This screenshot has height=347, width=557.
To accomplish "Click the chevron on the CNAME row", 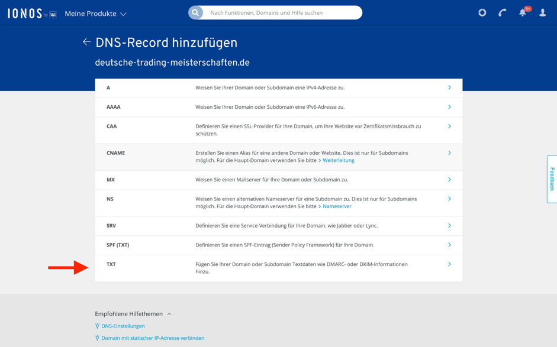I will [449, 153].
